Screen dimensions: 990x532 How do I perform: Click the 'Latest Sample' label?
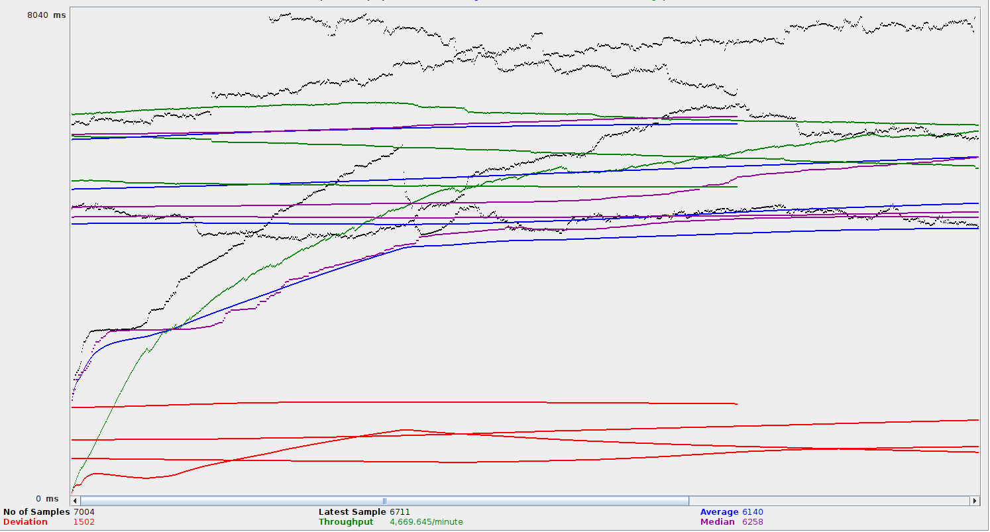pos(352,512)
